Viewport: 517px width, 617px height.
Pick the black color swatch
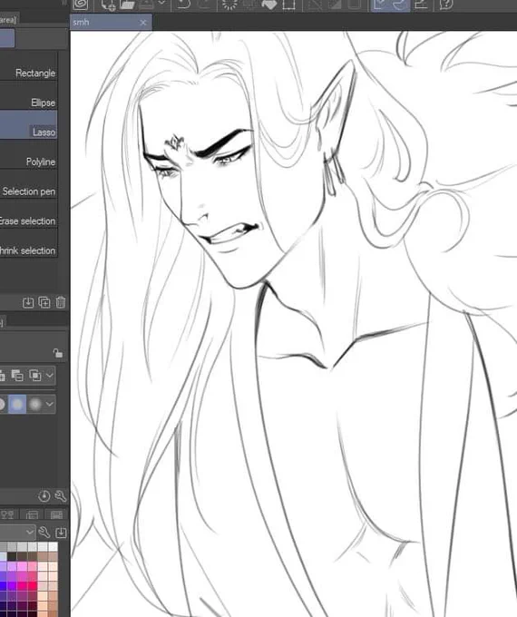13,556
